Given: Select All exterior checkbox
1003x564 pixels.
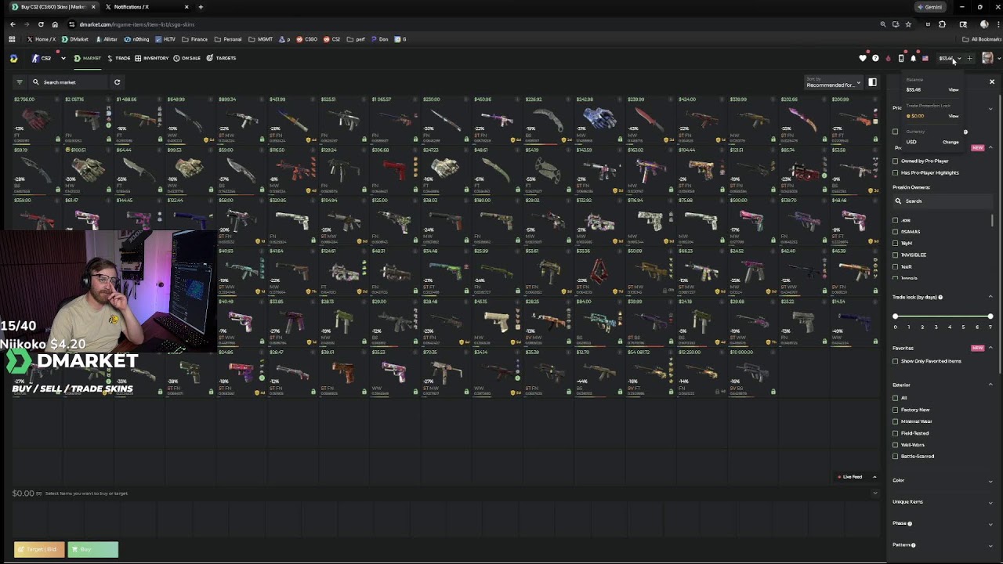Looking at the screenshot, I should pos(896,398).
